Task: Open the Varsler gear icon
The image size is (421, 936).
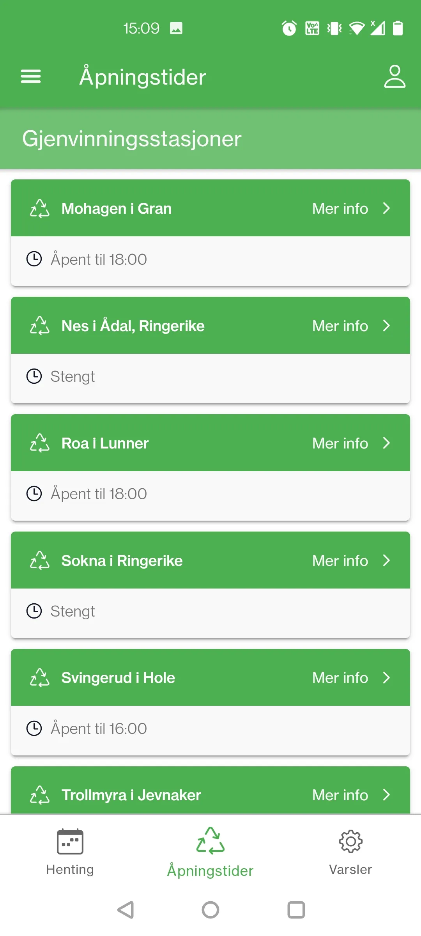Action: [350, 841]
